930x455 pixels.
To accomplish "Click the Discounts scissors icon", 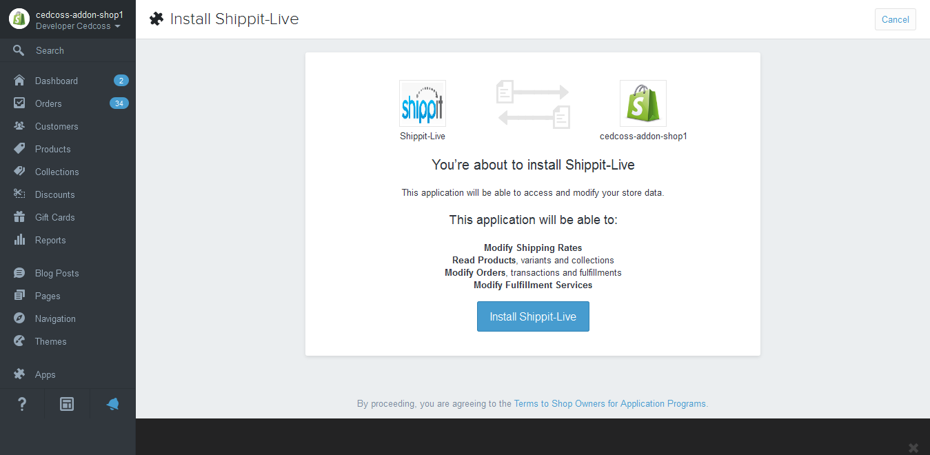I will (19, 194).
